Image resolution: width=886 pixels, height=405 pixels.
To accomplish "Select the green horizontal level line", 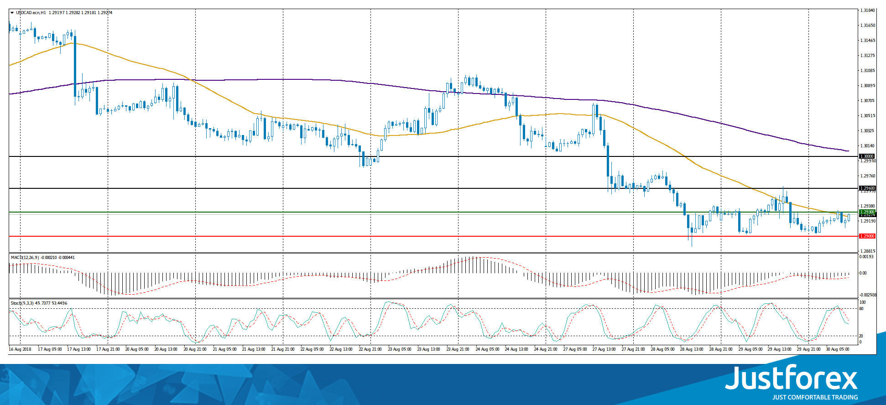I will (433, 212).
